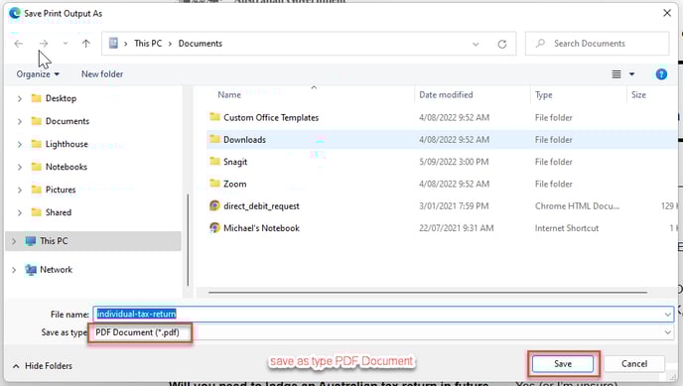Select Custom Office Templates folder
683x386 pixels.
click(x=271, y=117)
